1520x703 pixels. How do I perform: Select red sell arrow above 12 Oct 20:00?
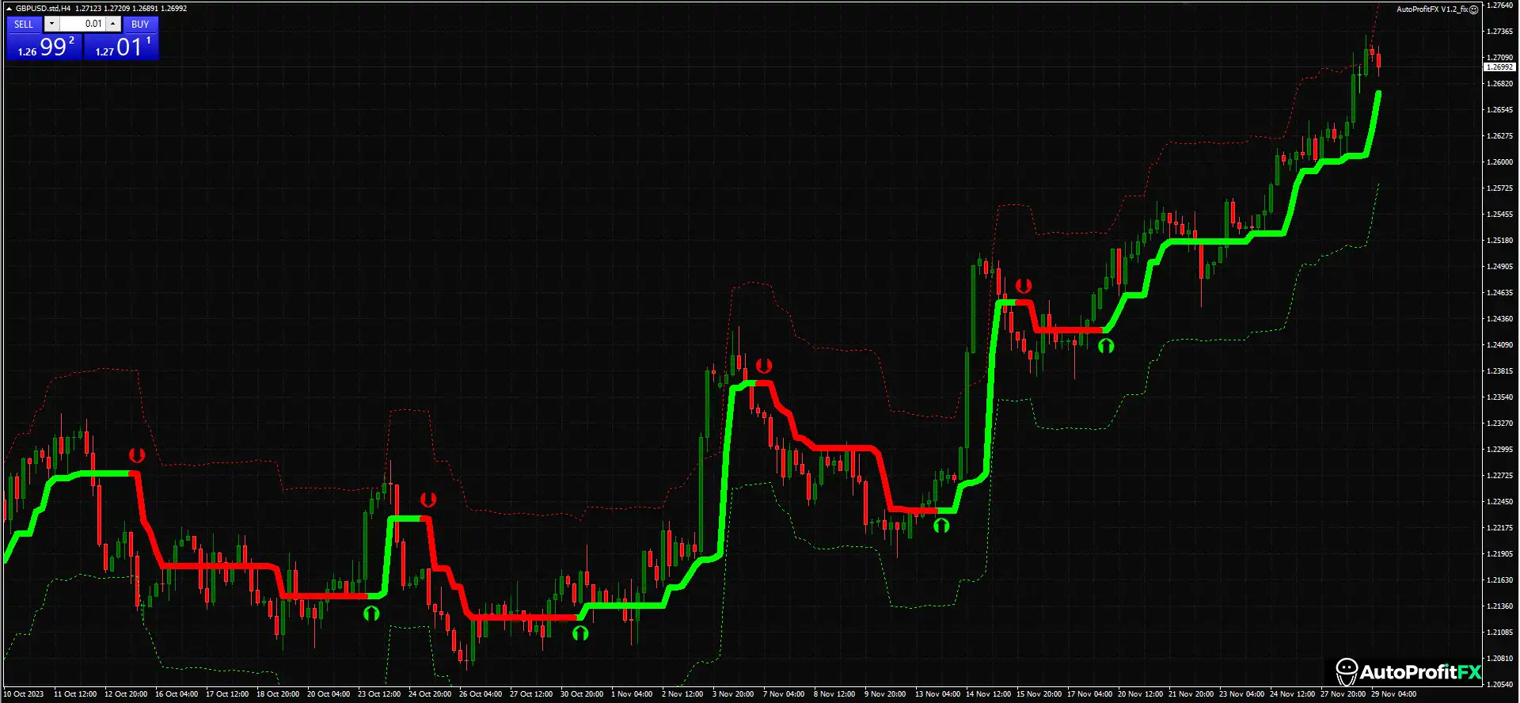point(137,455)
